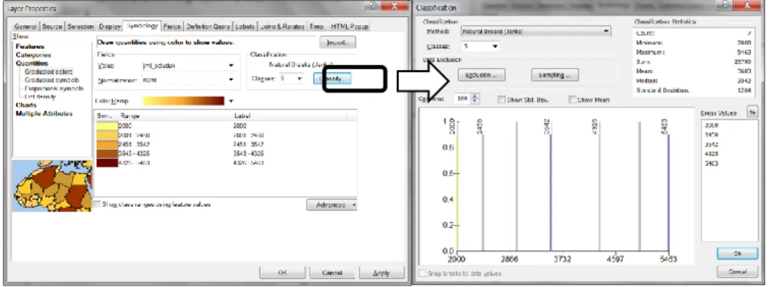769x287 pixels.
Task: Click the Columns number input field
Action: point(461,99)
